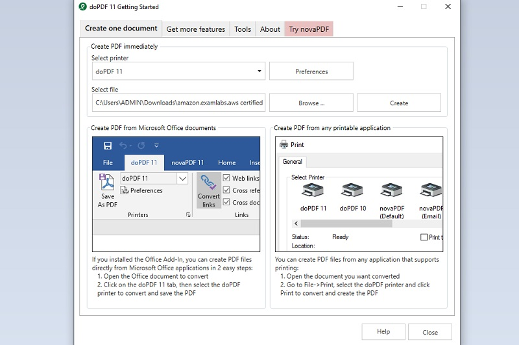Expand the Printers group dialog launcher
519x345 pixels.
coord(188,214)
